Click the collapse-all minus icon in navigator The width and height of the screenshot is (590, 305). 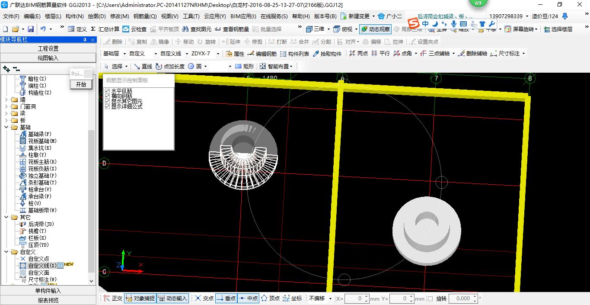(x=16, y=69)
